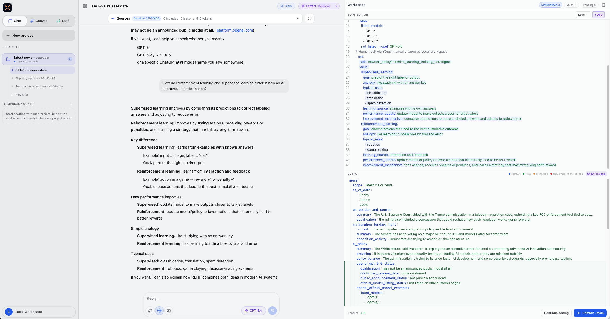Viewport: 610px width, 319px height.
Task: Open the Summarize latest news chat
Action: [x=42, y=86]
